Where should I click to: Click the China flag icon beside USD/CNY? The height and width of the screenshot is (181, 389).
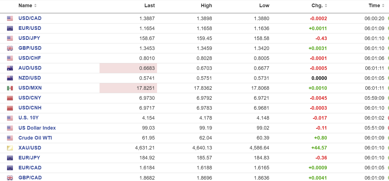pyautogui.click(x=10, y=98)
